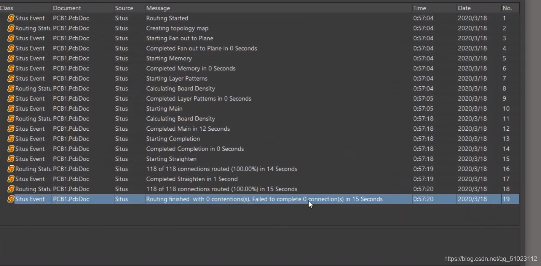Click the icon on row number 4
The width and height of the screenshot is (541, 266).
(11, 48)
